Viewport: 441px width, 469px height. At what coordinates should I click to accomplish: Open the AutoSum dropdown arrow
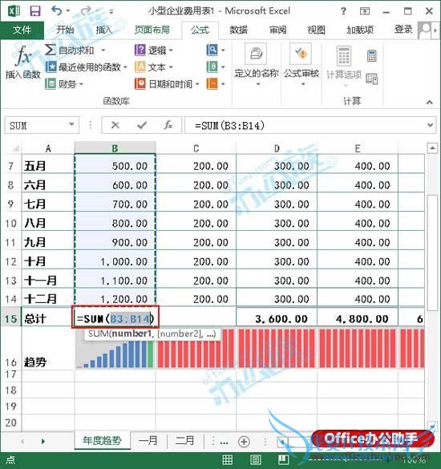point(103,51)
